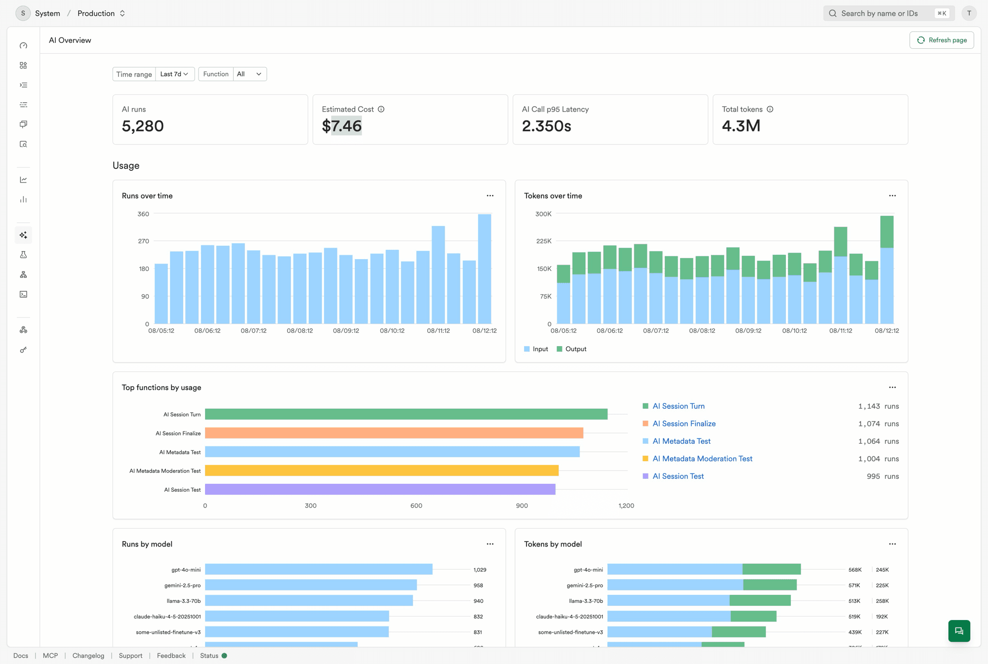The width and height of the screenshot is (988, 664).
Task: Open the hierarchy tree icon in sidebar
Action: [x=23, y=274]
